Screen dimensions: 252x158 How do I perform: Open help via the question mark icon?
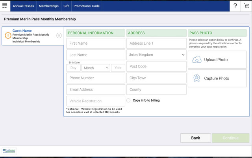click(235, 6)
